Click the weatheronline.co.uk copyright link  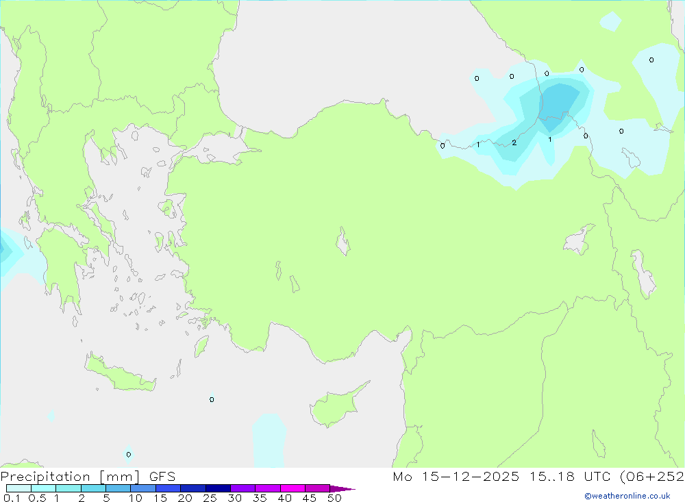(627, 496)
